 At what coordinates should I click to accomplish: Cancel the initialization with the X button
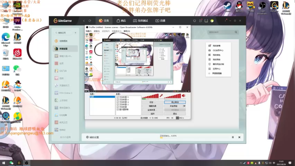point(239,137)
